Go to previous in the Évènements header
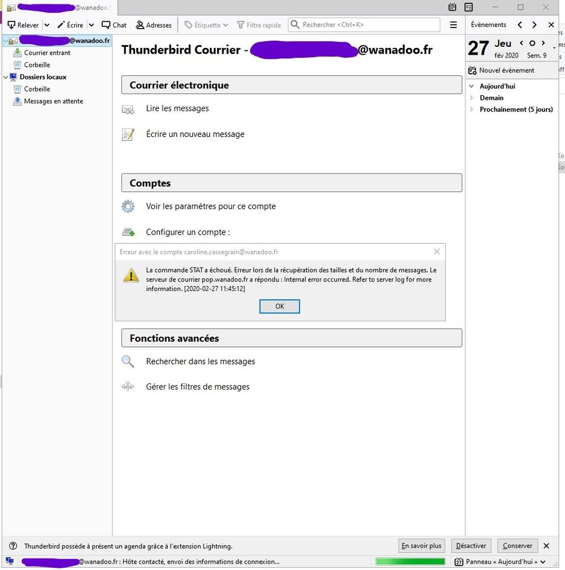This screenshot has width=565, height=570. pos(520,25)
